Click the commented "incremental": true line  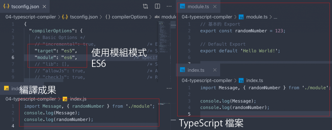point(65,44)
